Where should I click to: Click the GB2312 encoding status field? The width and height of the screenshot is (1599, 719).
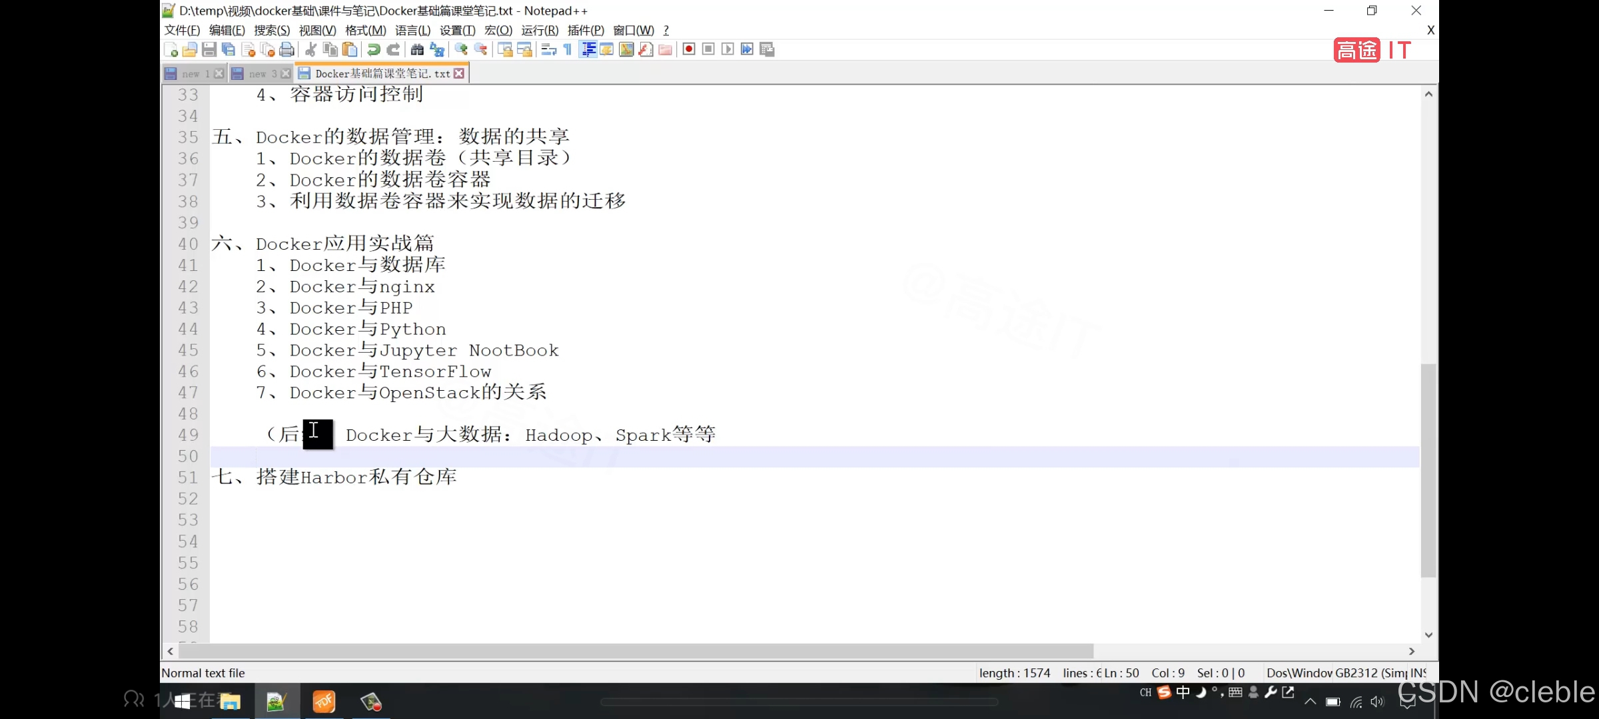1370,673
